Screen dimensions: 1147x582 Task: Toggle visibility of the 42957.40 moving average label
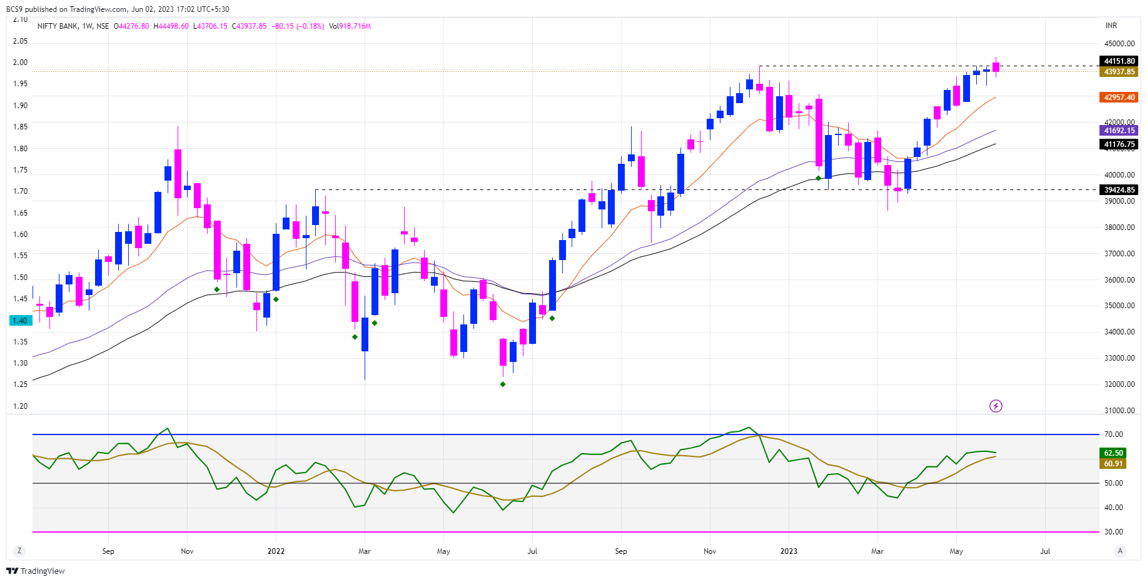[1120, 98]
